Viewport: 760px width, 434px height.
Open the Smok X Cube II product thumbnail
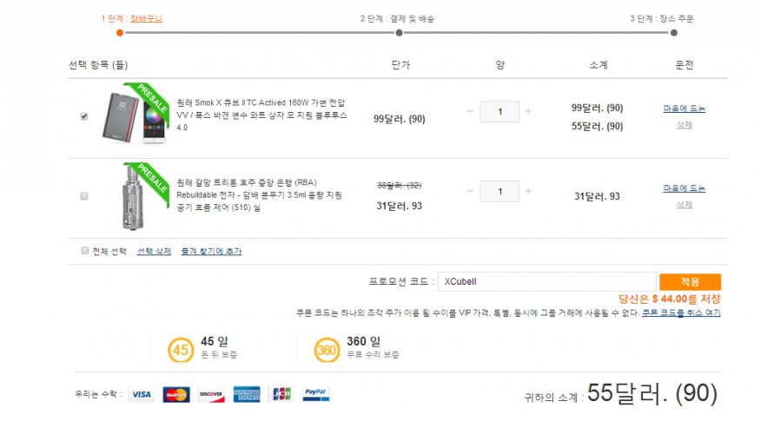pyautogui.click(x=133, y=116)
